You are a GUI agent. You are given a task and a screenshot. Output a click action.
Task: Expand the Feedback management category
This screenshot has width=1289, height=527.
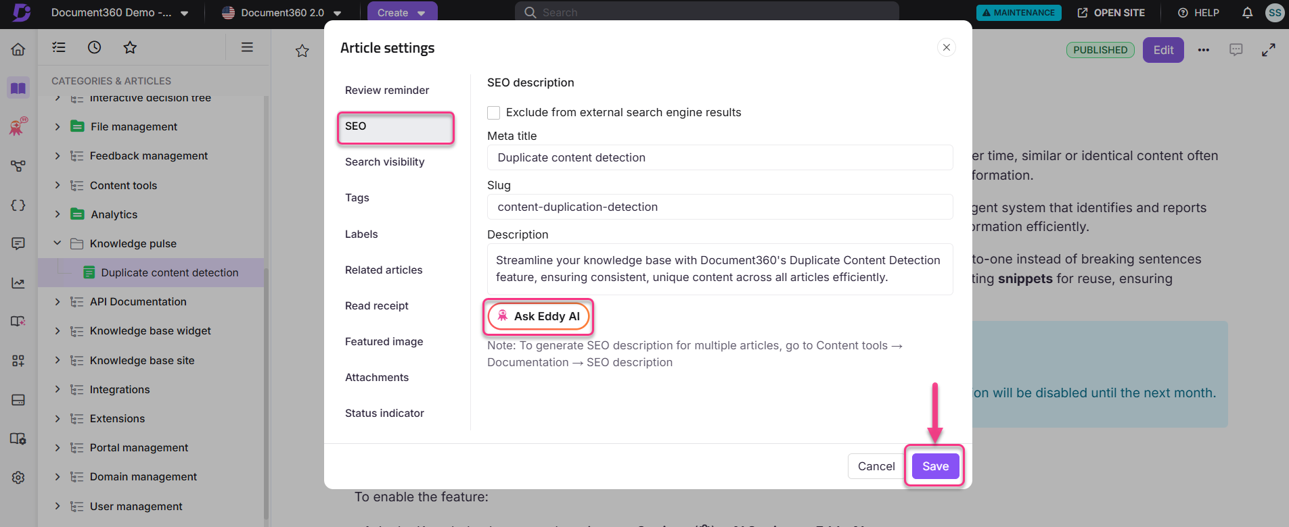(58, 155)
